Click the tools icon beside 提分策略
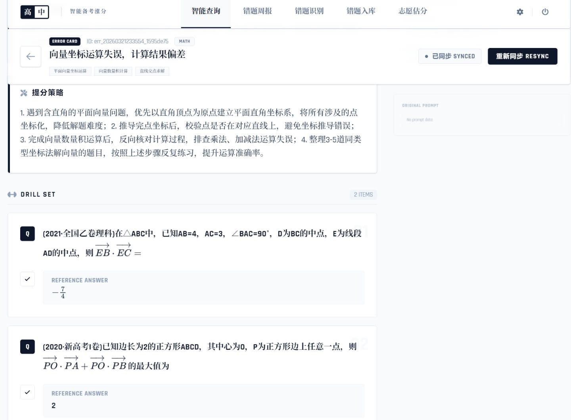 [24, 93]
